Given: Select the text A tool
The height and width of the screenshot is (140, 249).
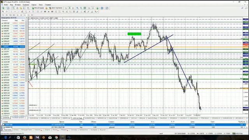Looking at the screenshot, I should (30, 11).
